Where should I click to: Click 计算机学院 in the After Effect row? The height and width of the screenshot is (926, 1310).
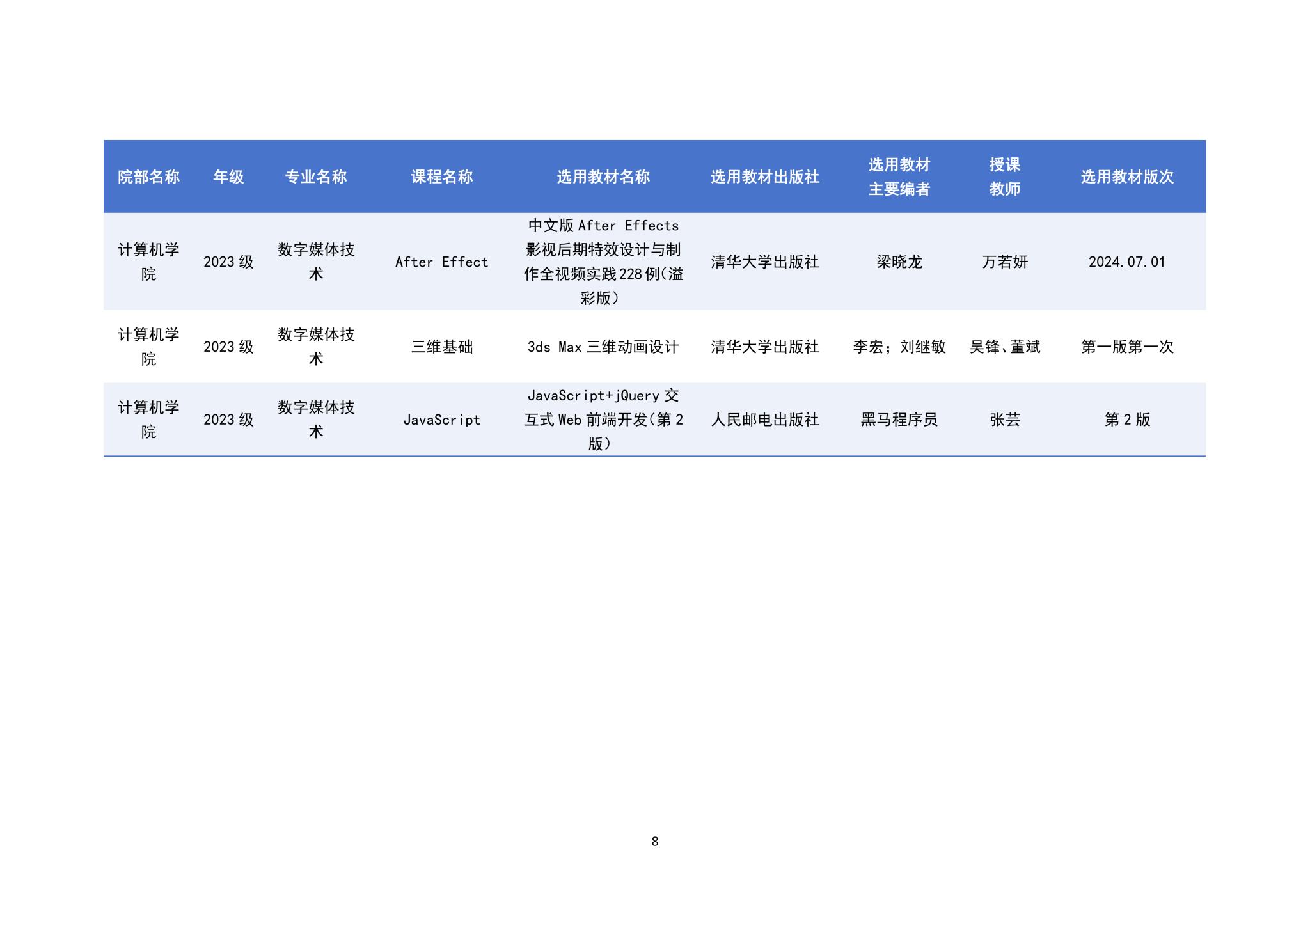tap(148, 262)
